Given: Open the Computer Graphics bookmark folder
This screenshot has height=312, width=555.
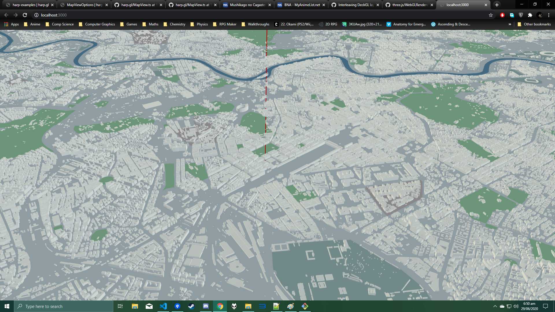Looking at the screenshot, I should click(97, 24).
